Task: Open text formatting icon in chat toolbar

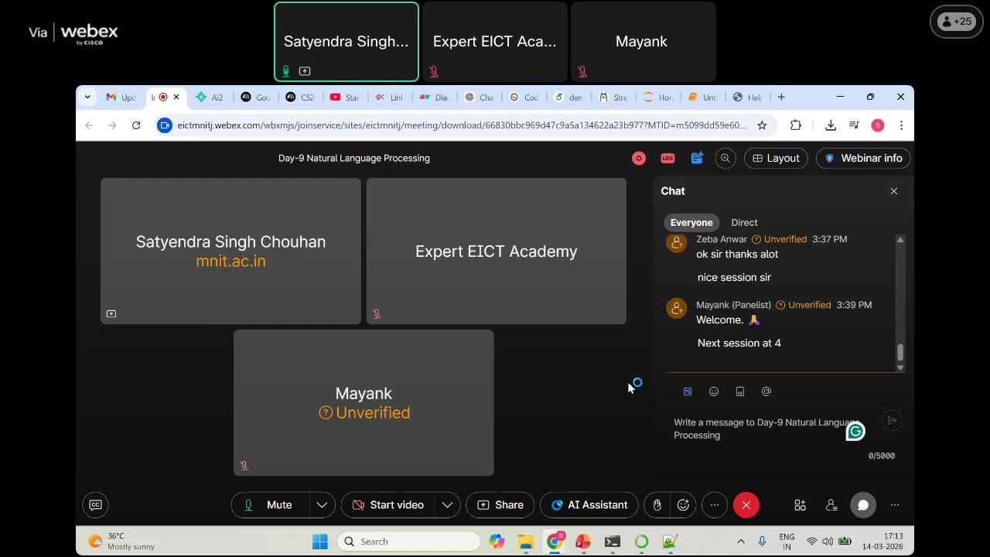Action: tap(688, 391)
